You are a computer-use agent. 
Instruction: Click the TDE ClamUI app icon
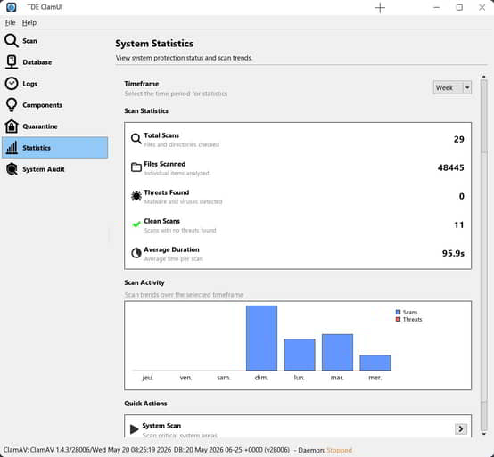(11, 7)
